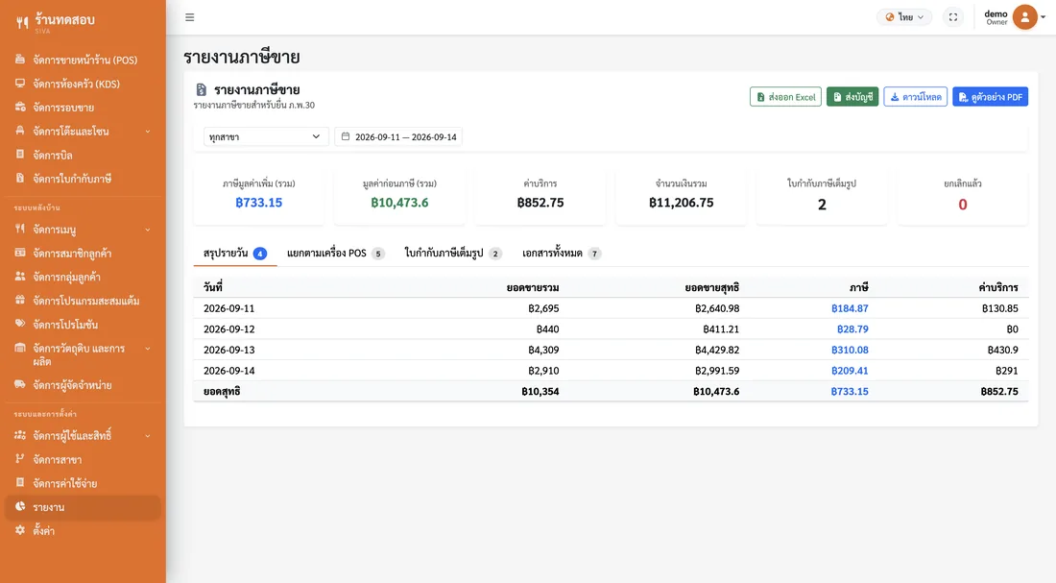Screen dimensions: 1056x583
Task: Click the ใบกำกับภาษีเต็มรูป count card
Action: coord(822,196)
